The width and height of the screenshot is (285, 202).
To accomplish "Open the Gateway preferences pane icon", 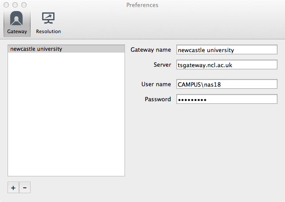I will [17, 19].
